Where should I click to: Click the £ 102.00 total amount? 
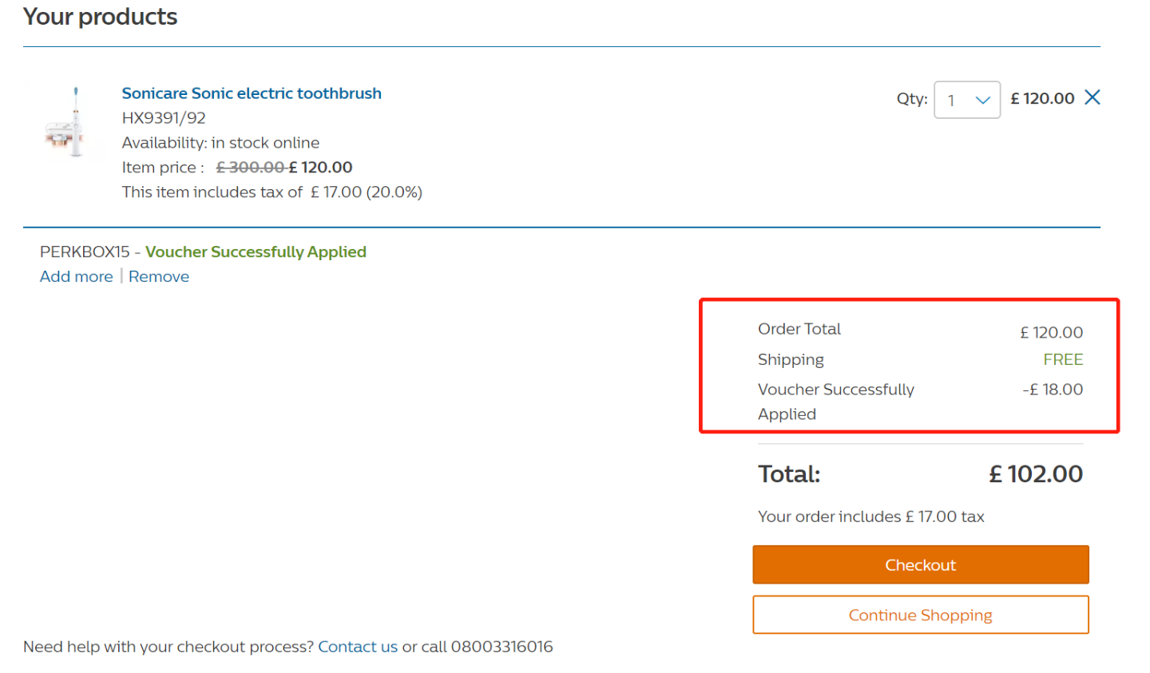(1036, 474)
